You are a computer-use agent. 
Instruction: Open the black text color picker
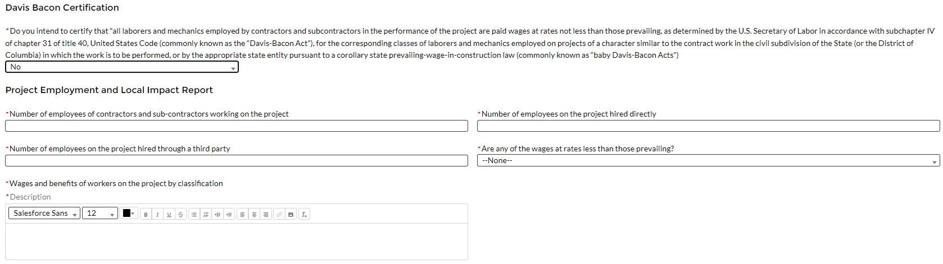(x=129, y=214)
